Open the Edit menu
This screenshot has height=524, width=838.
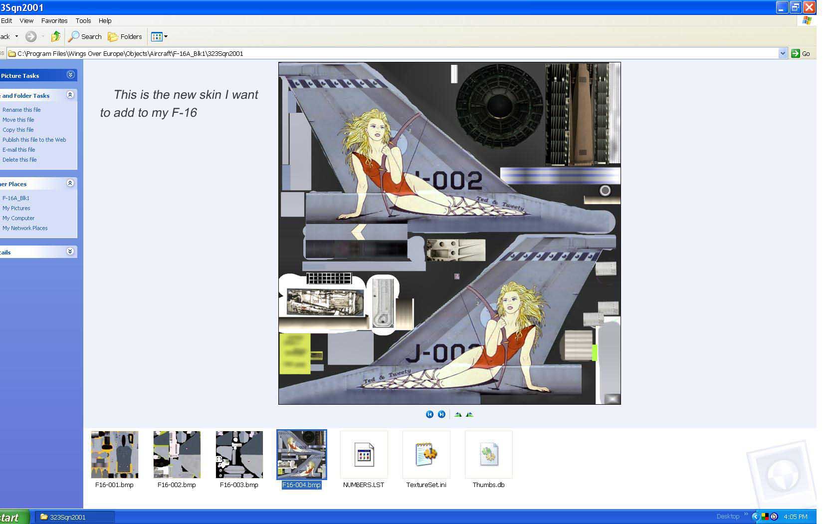click(6, 21)
